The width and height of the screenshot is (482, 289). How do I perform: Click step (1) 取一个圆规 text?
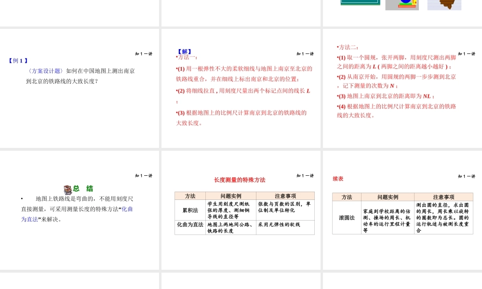tap(396, 62)
